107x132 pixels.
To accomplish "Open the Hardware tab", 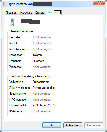I will pyautogui.click(x=26, y=13).
